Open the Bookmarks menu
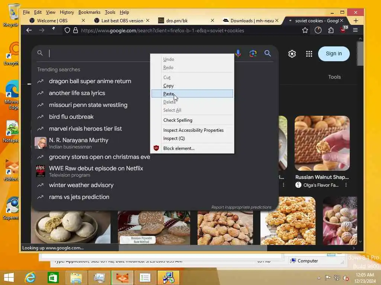381x285 pixels. (89, 12)
